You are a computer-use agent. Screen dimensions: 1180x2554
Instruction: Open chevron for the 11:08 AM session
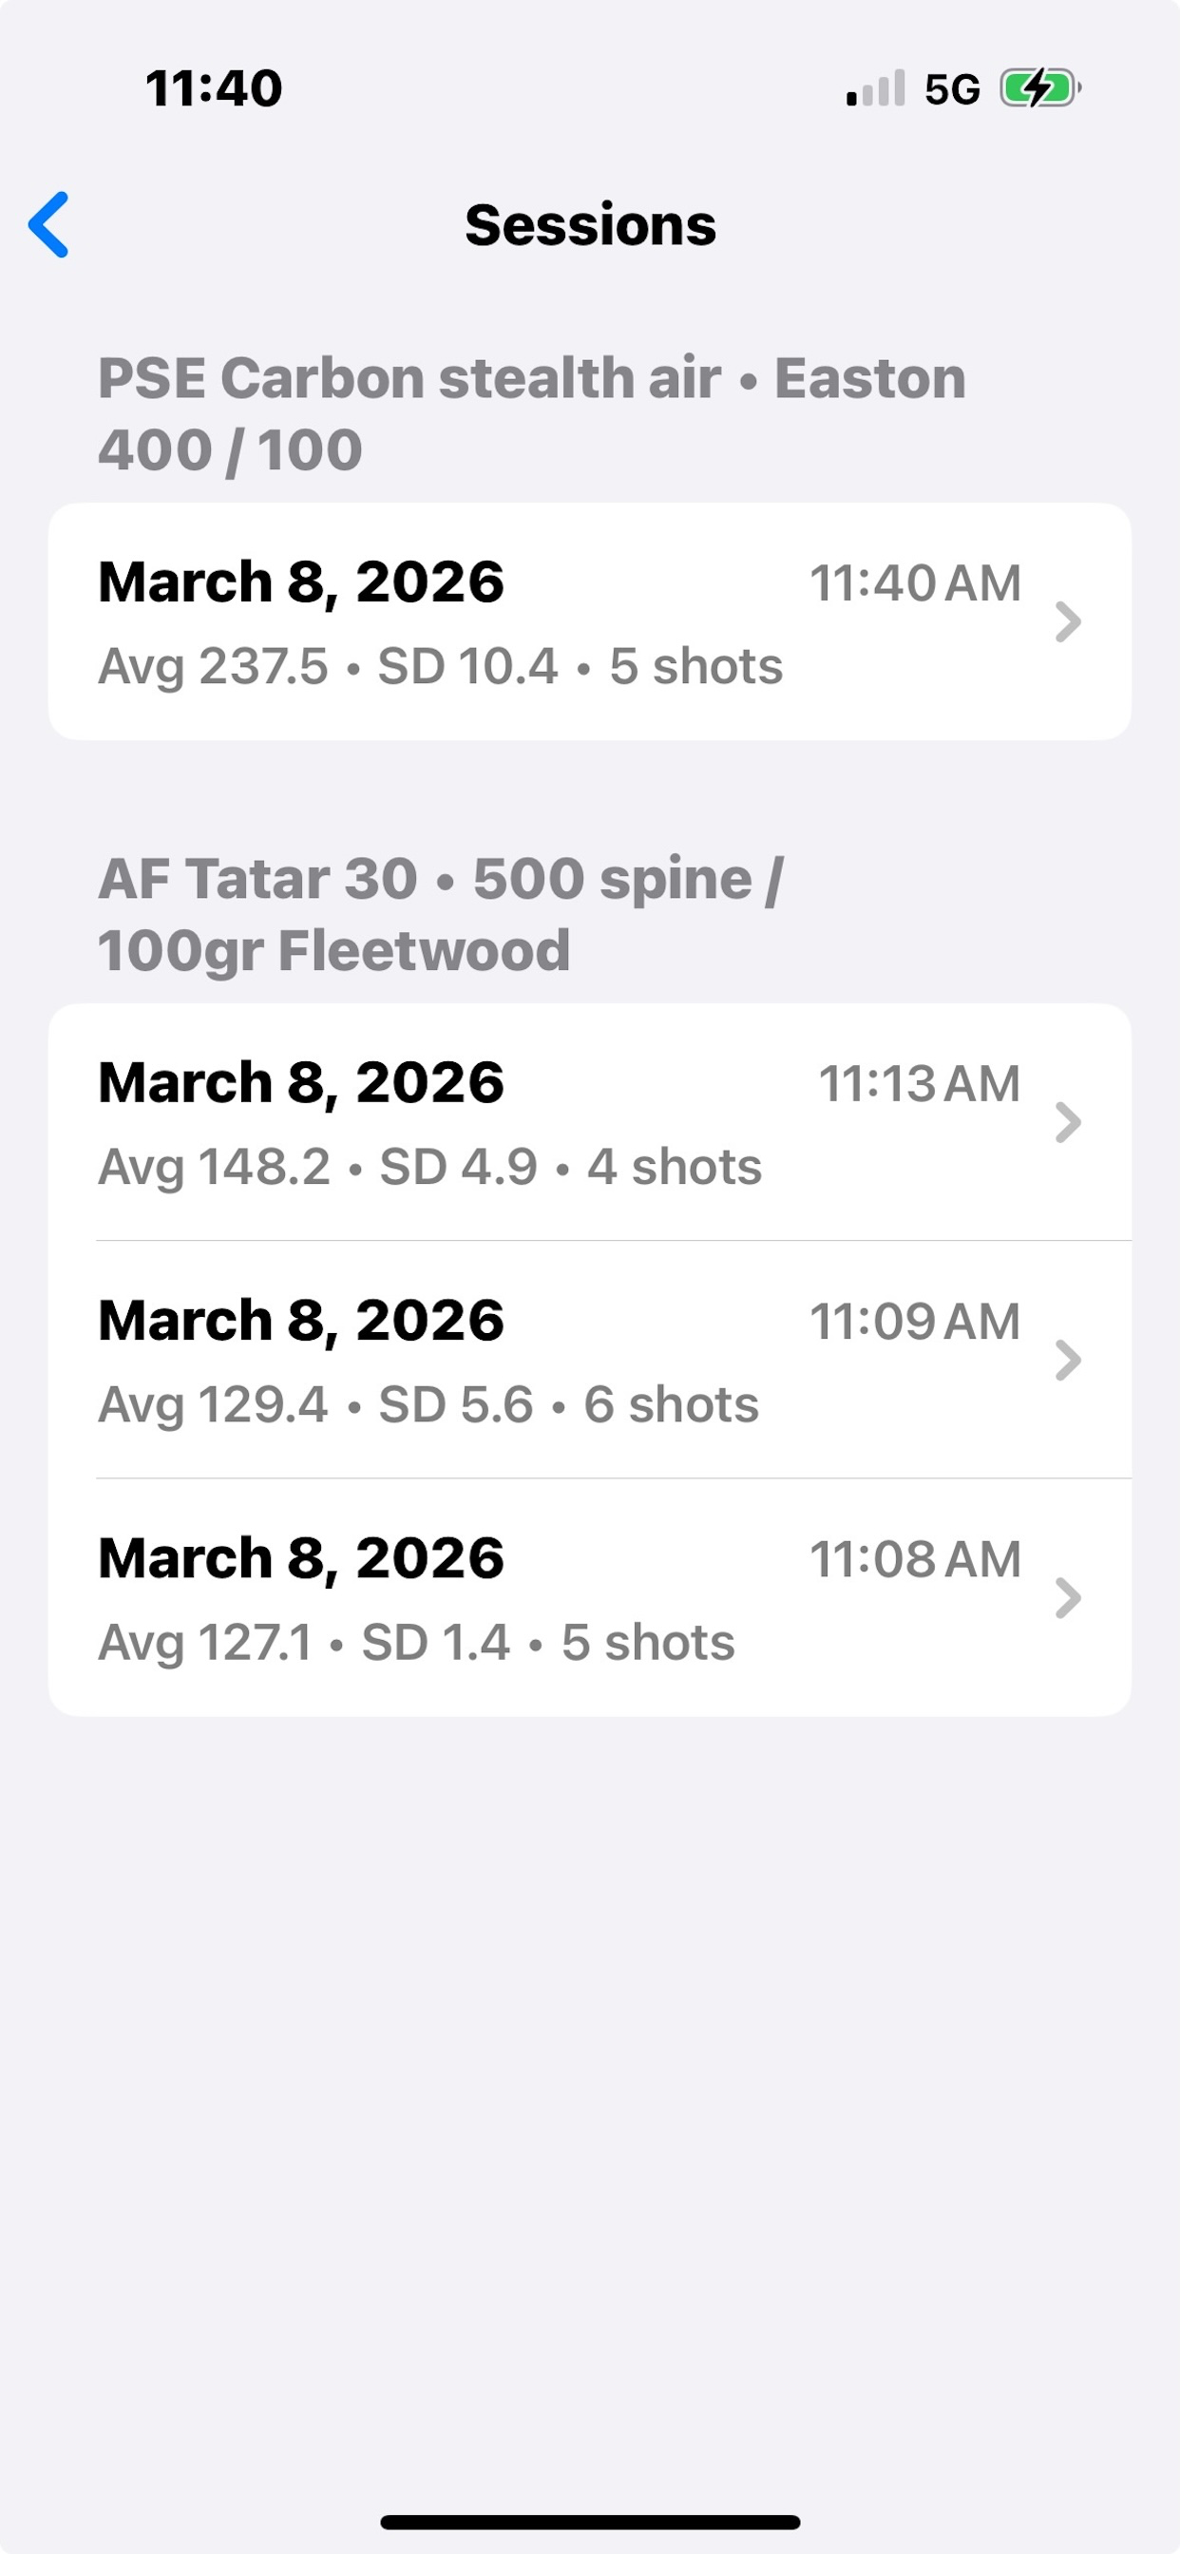[1068, 1598]
